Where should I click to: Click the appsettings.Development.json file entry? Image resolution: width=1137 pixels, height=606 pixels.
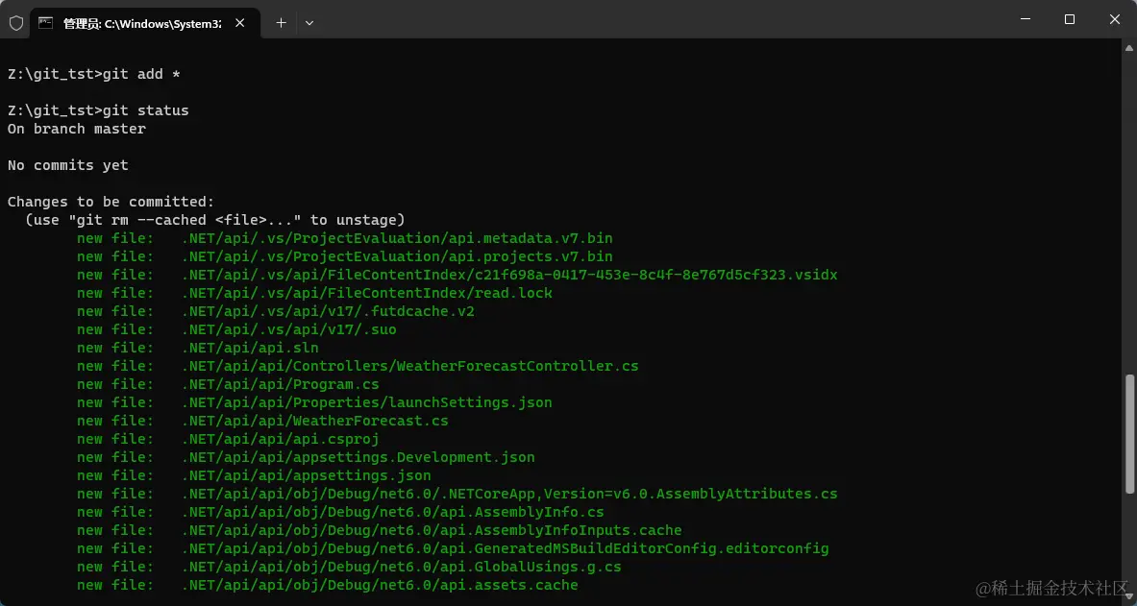[358, 457]
